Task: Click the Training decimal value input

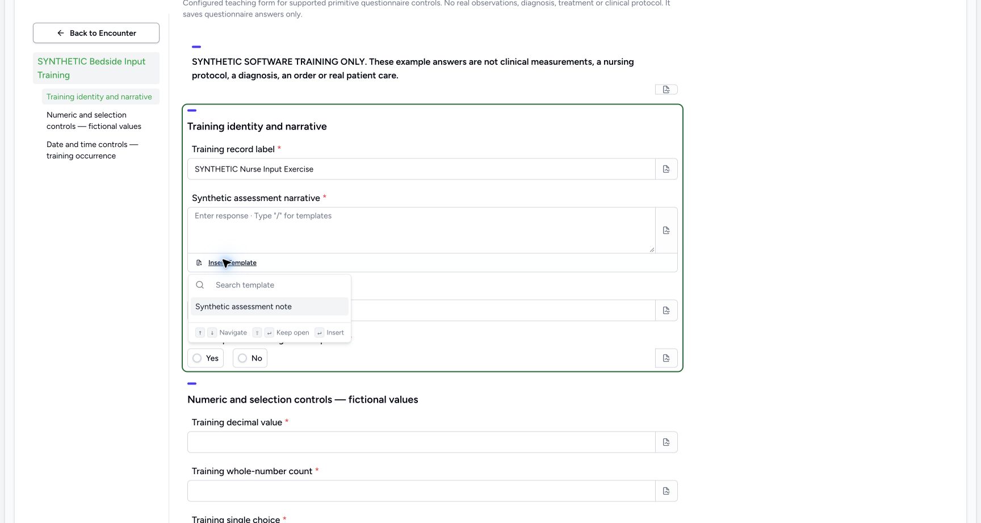Action: [x=421, y=442]
